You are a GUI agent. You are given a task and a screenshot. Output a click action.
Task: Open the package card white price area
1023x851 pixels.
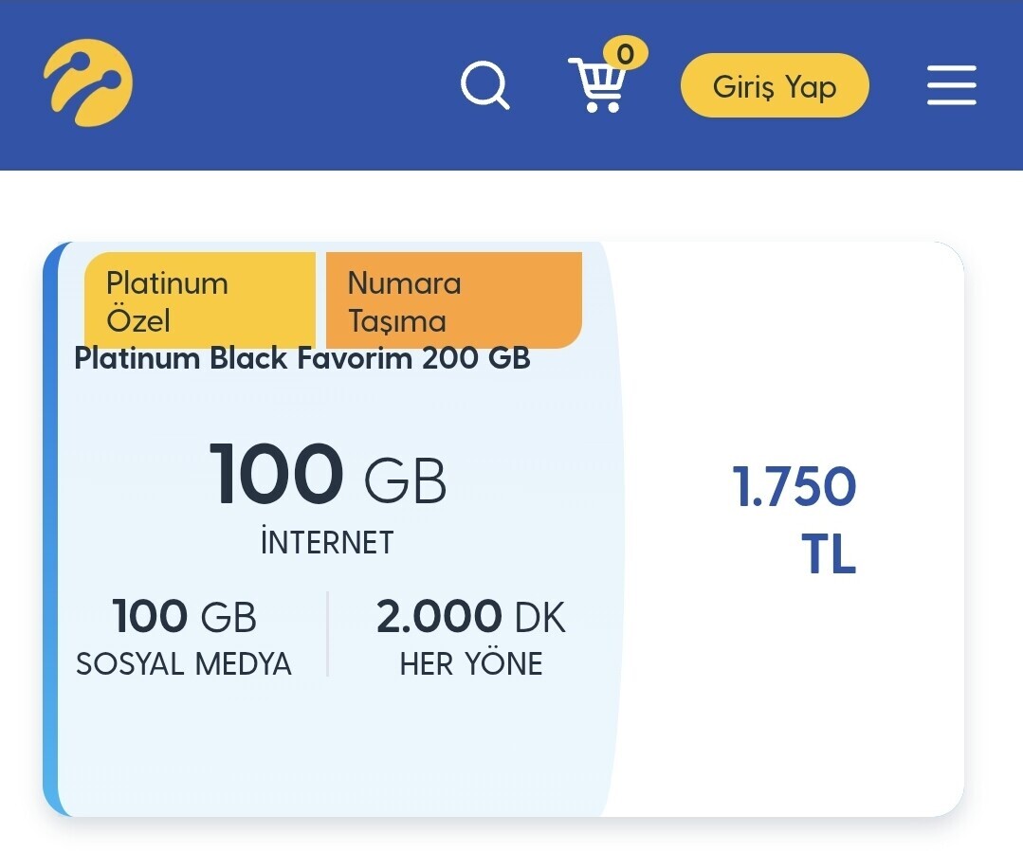point(790,685)
